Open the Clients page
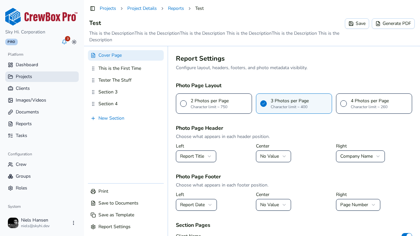Viewport: 420px width, 236px height. click(42, 88)
